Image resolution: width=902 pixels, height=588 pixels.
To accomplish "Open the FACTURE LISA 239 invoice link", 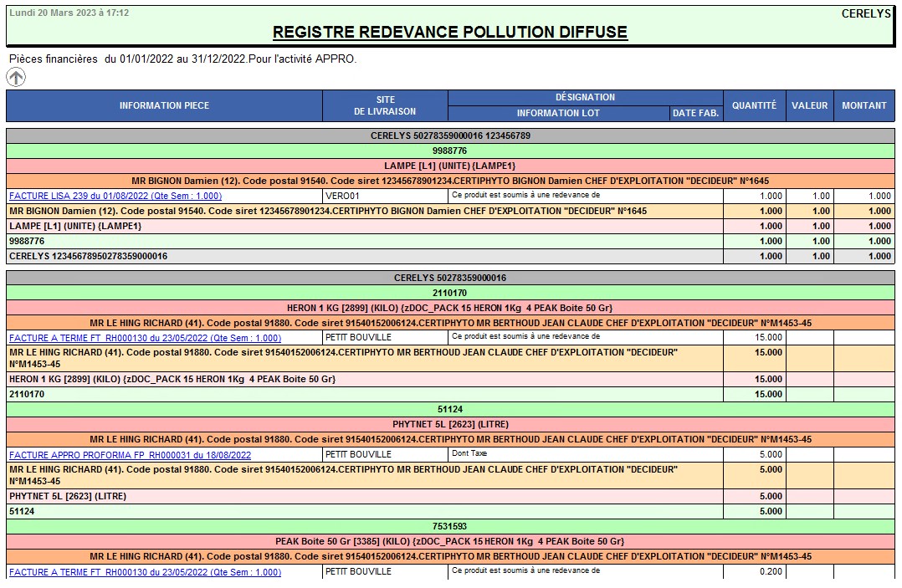I will pos(115,196).
